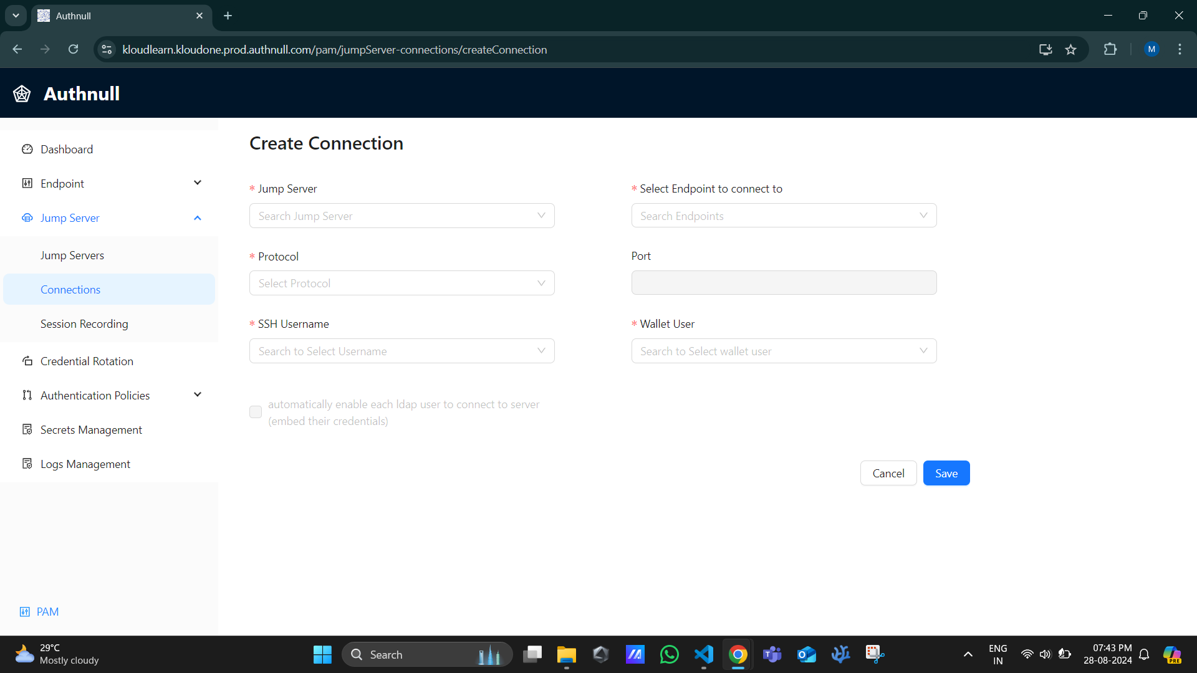This screenshot has width=1197, height=673.
Task: Click the Logs Management icon in sidebar
Action: coord(26,464)
